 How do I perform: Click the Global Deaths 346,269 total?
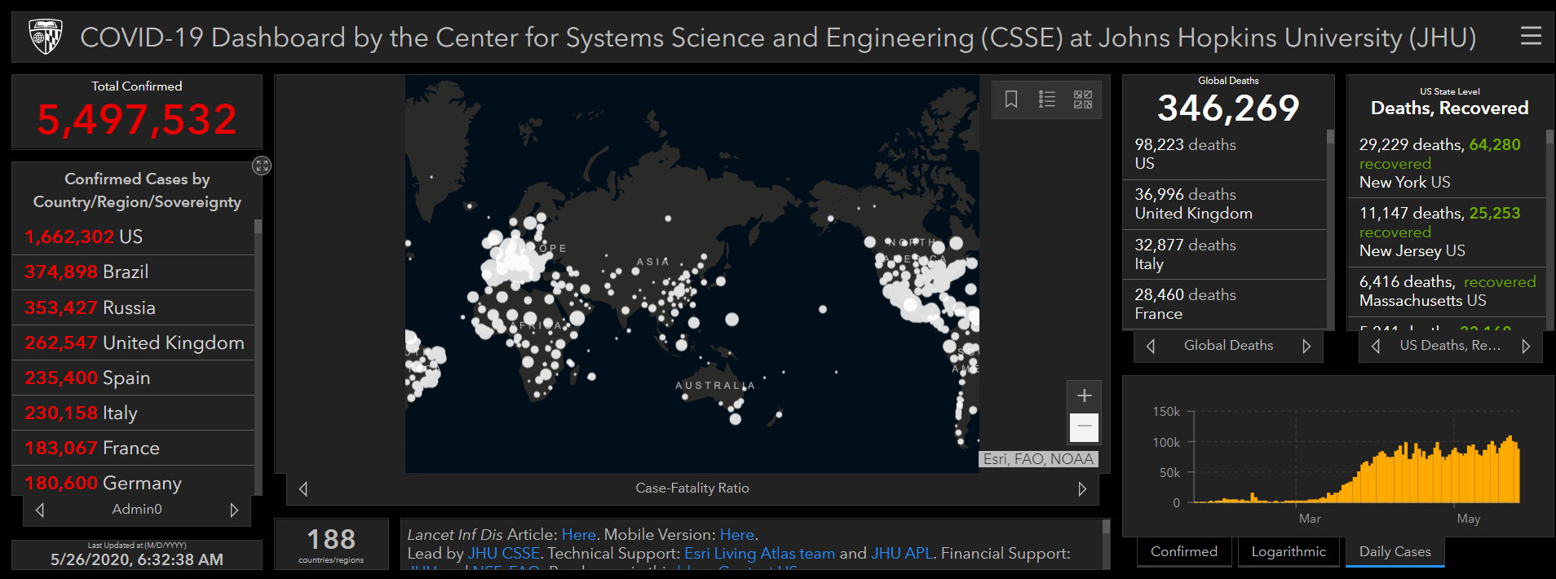point(1228,108)
